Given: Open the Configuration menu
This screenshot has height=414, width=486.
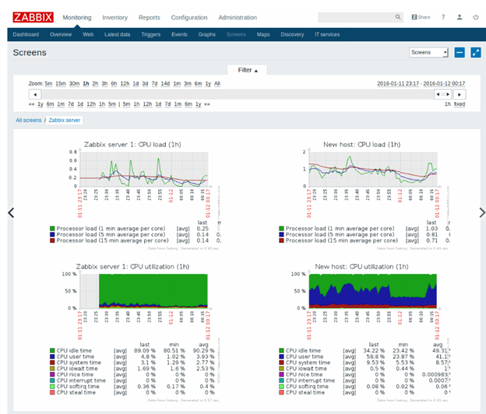Looking at the screenshot, I should (189, 18).
